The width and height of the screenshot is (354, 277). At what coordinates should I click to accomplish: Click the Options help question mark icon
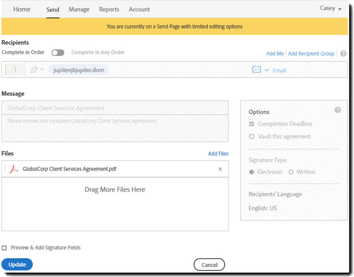pyautogui.click(x=338, y=110)
